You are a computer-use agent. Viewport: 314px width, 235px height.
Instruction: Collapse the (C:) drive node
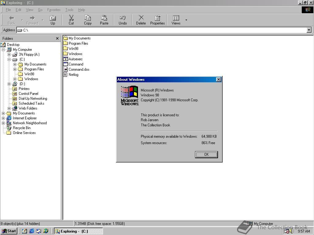pyautogui.click(x=9, y=59)
